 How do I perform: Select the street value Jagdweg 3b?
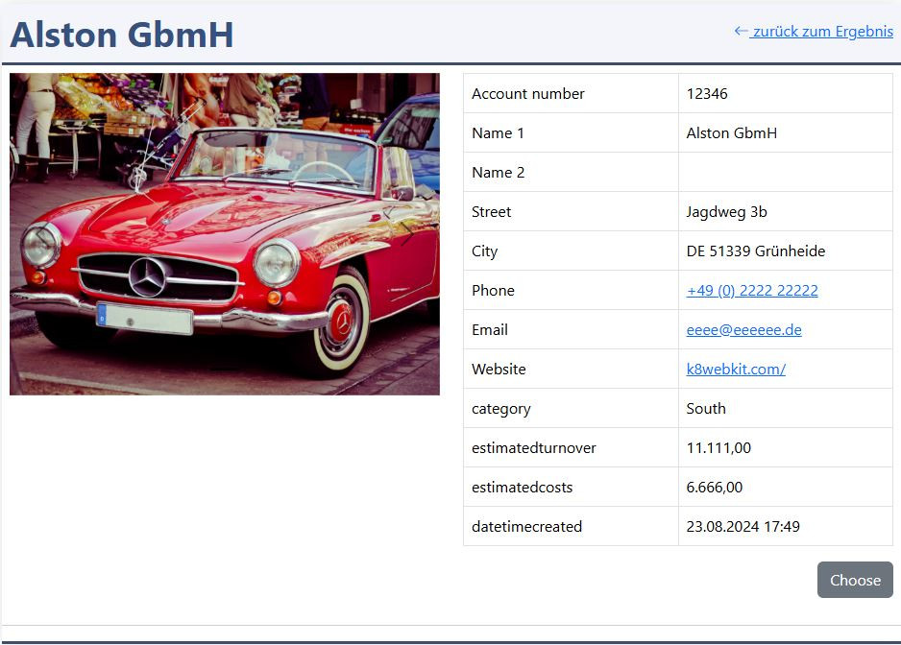(x=726, y=212)
